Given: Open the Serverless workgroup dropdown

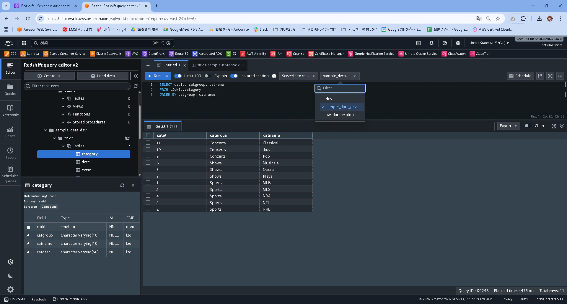Looking at the screenshot, I should pos(299,76).
